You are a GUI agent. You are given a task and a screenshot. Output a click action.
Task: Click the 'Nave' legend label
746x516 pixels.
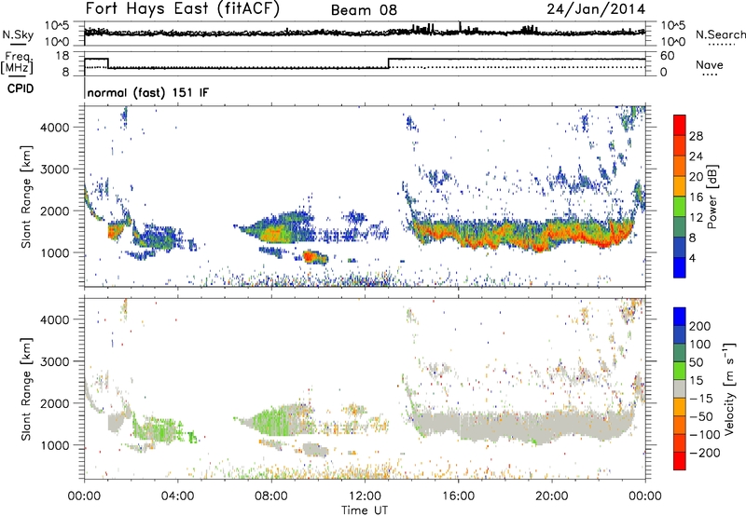point(709,64)
